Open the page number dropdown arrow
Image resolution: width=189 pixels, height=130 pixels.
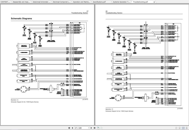tap(88, 128)
